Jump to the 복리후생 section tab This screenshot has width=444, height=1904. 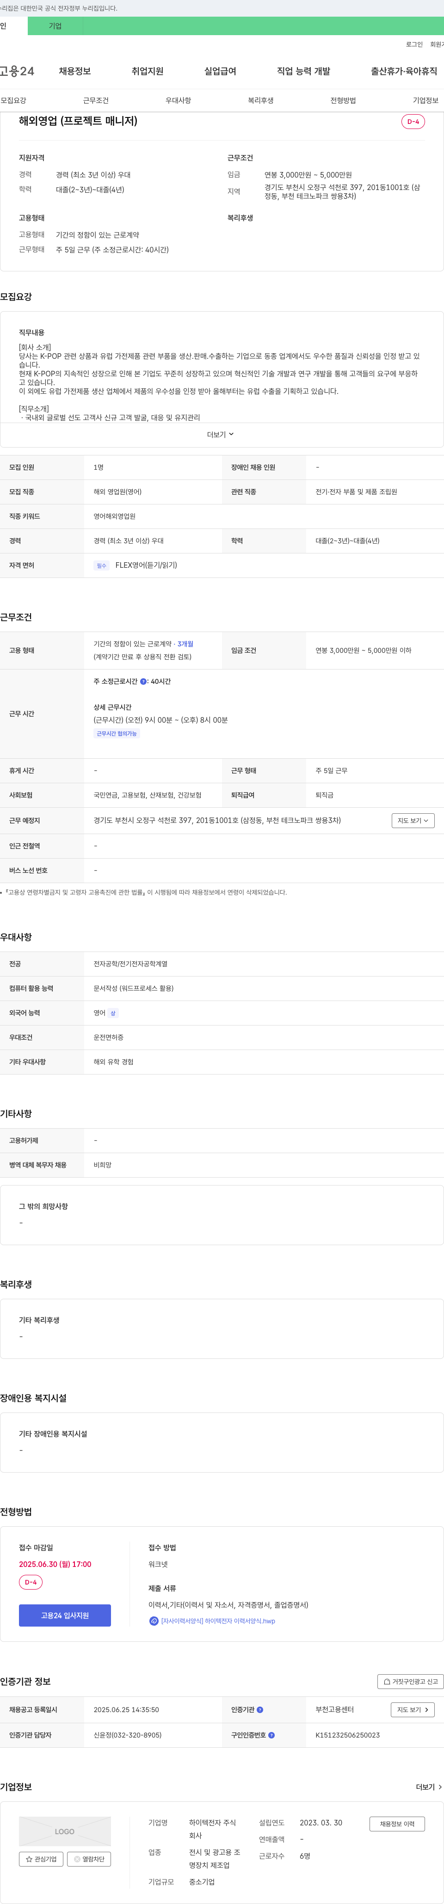[261, 100]
